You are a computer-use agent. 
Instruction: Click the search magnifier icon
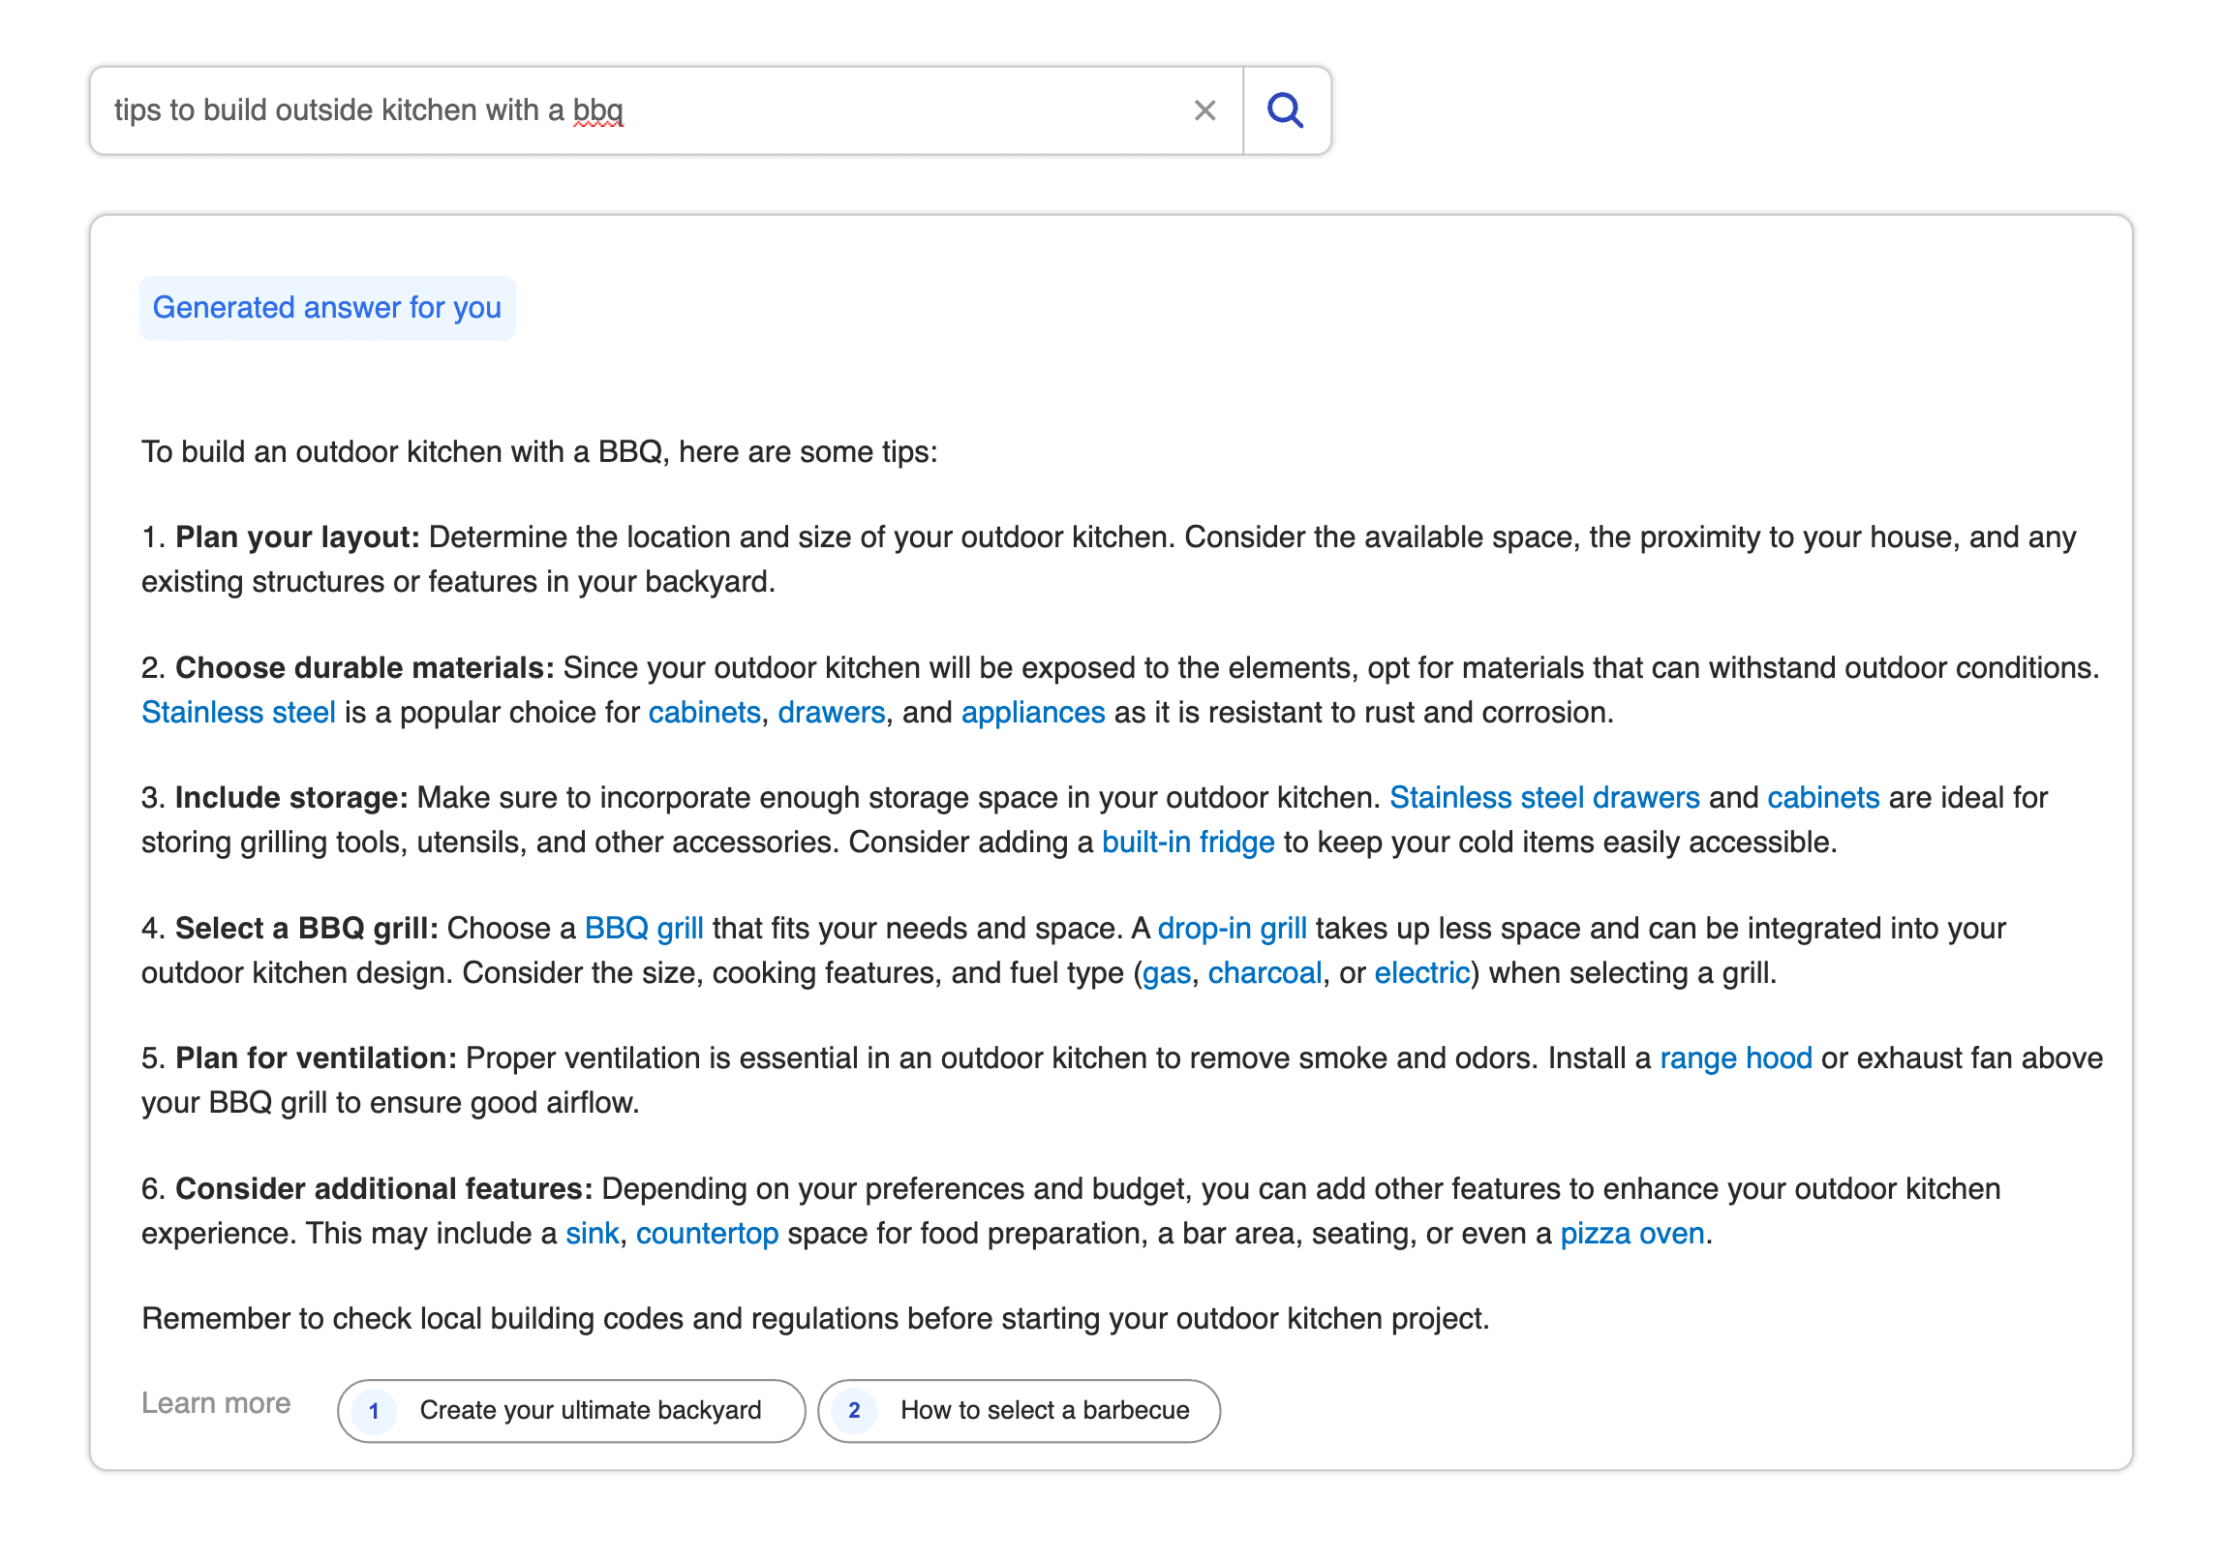click(x=1286, y=109)
